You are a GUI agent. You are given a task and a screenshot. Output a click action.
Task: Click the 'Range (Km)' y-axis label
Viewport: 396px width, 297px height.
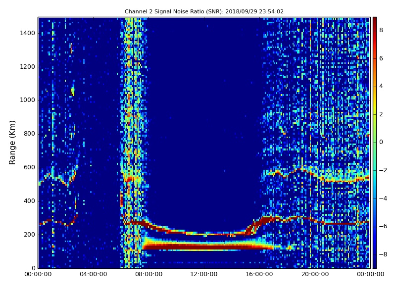12,143
